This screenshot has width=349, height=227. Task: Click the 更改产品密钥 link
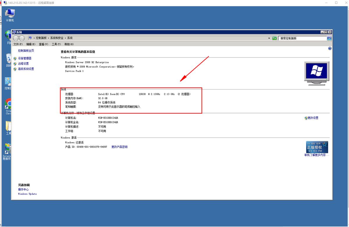tap(119, 147)
